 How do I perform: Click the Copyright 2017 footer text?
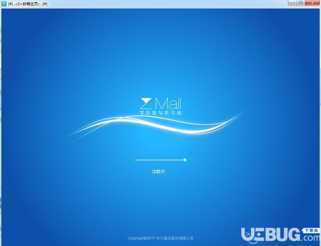(x=160, y=238)
